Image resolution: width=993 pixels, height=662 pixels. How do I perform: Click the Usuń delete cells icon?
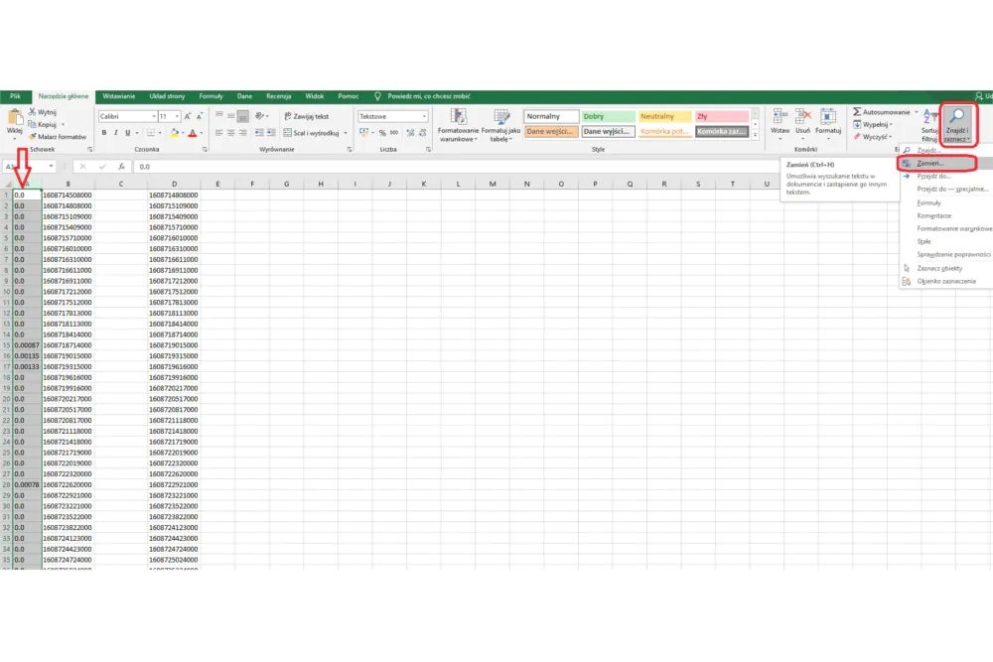pyautogui.click(x=802, y=117)
